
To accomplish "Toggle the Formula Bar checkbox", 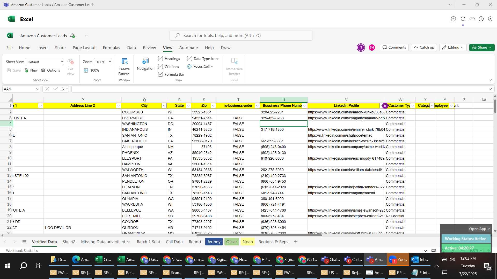I will coord(160,74).
